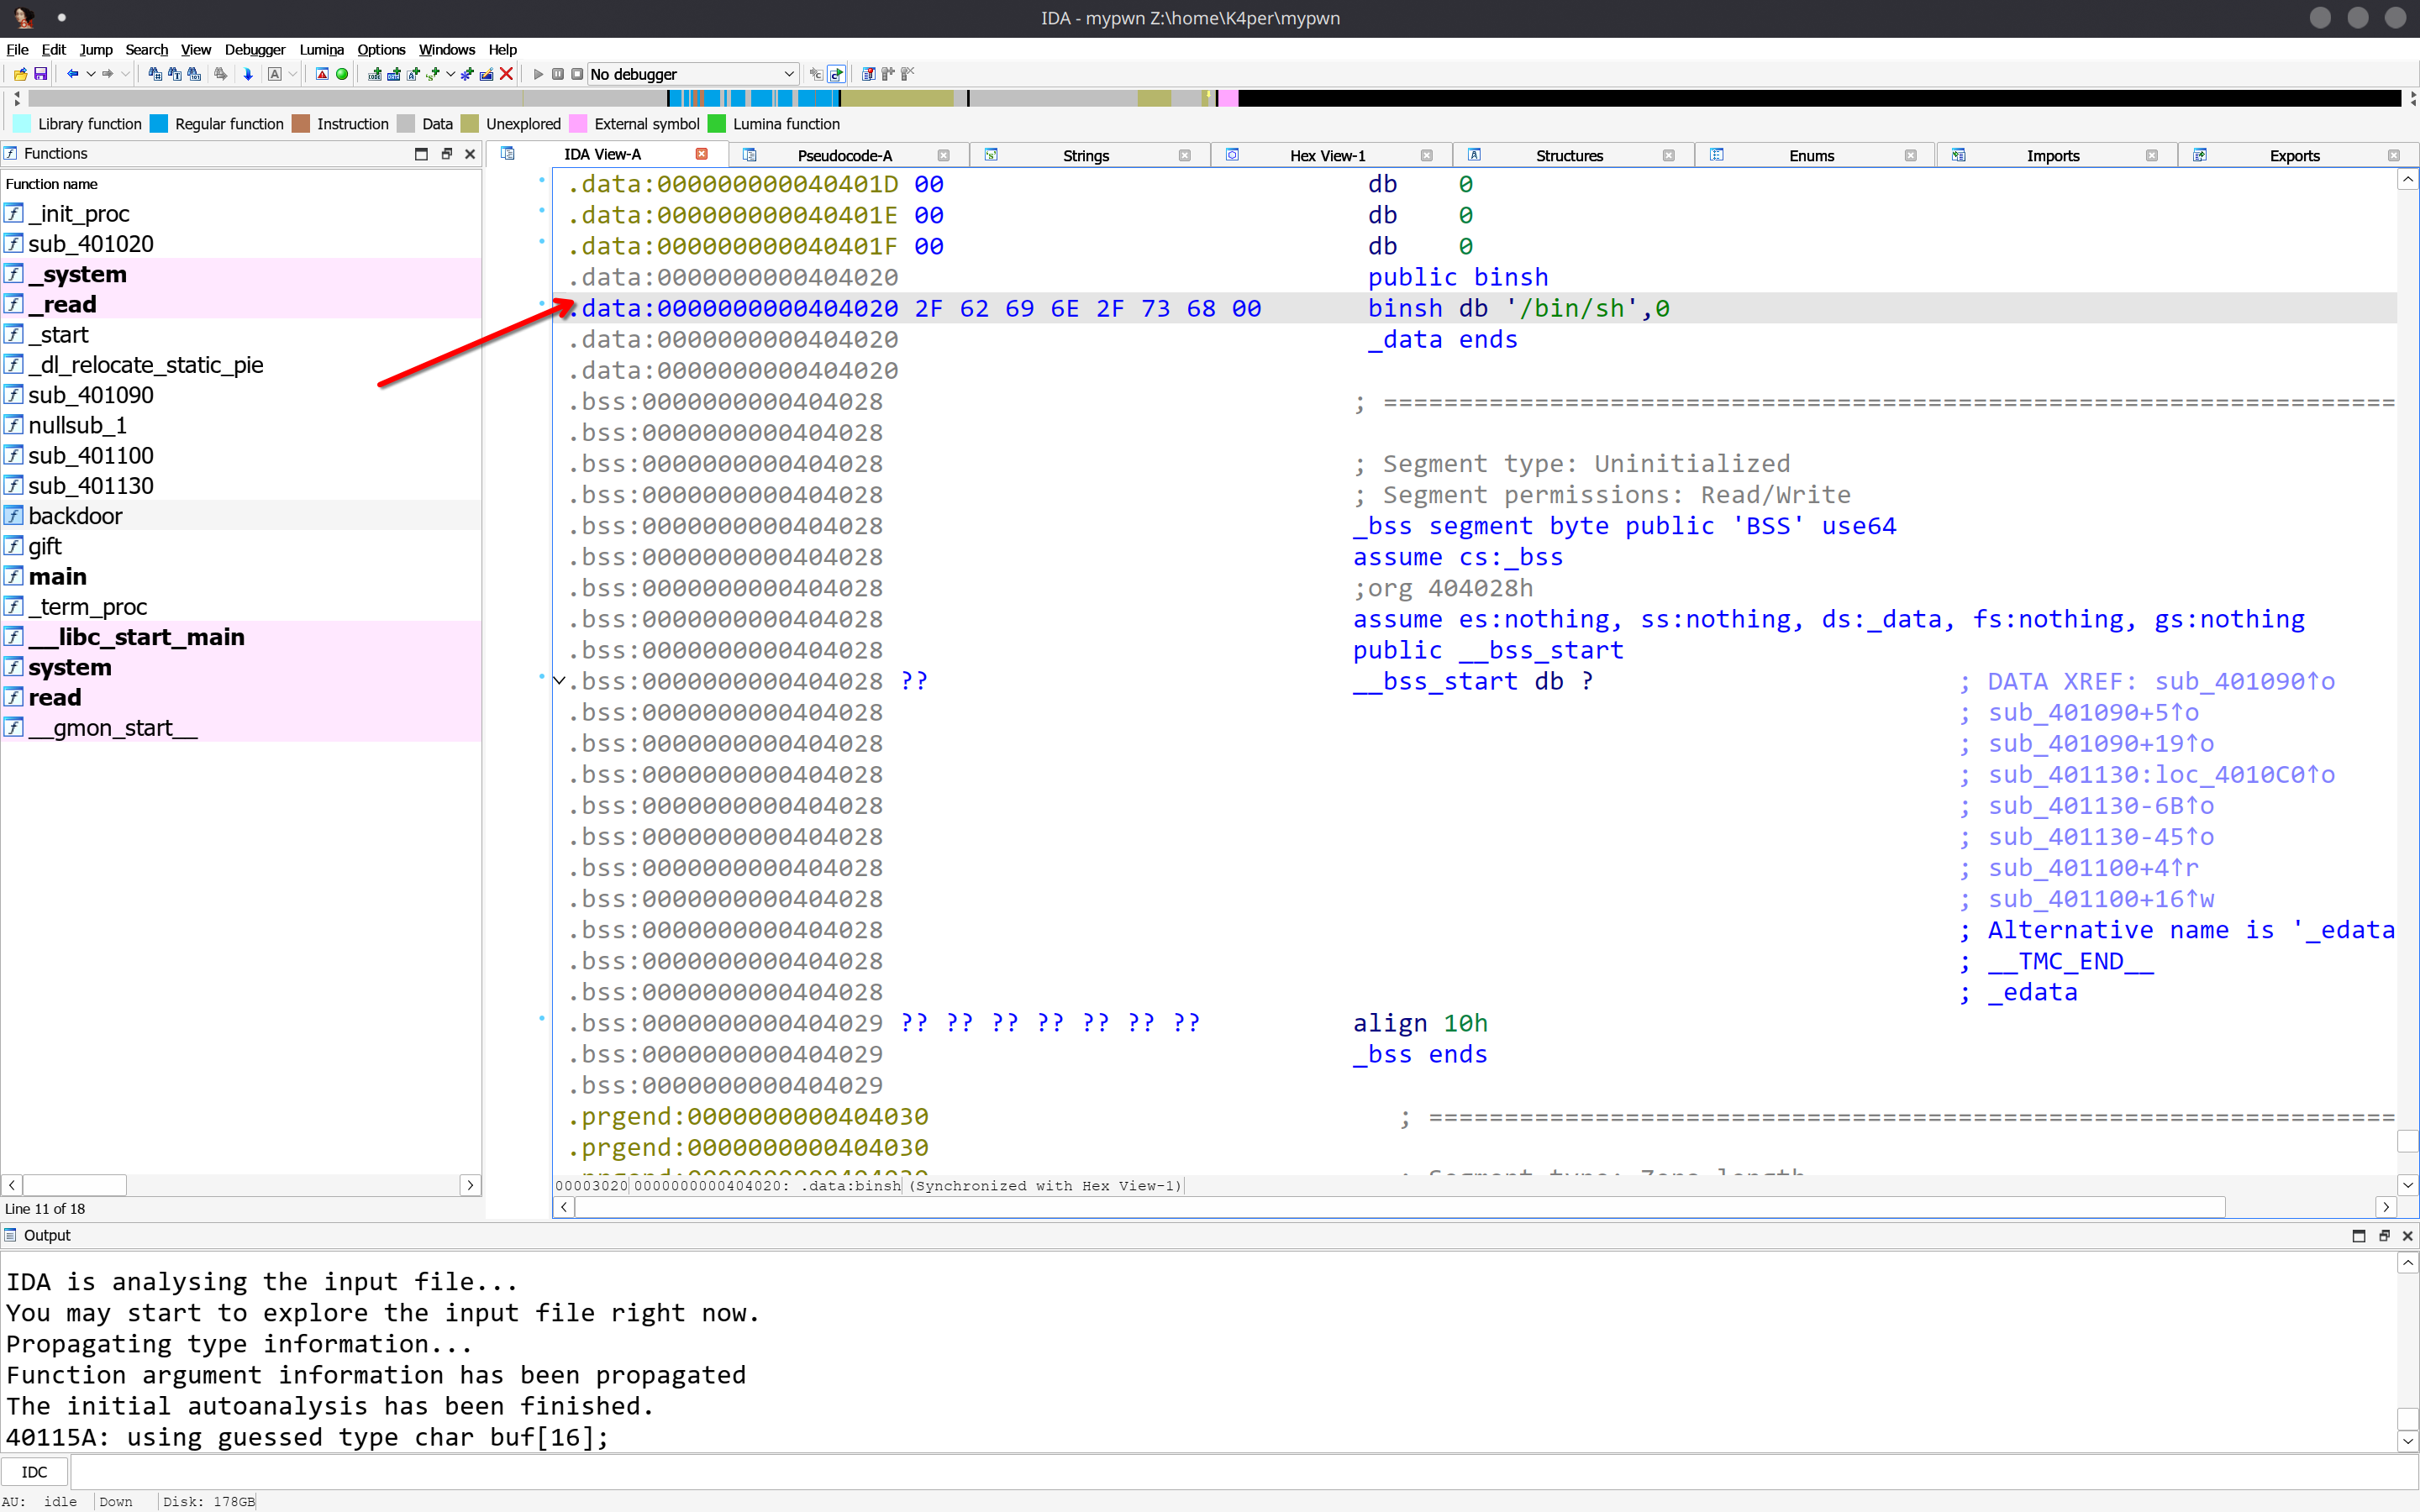Click the IDC button
The width and height of the screenshot is (2420, 1512).
[x=34, y=1472]
